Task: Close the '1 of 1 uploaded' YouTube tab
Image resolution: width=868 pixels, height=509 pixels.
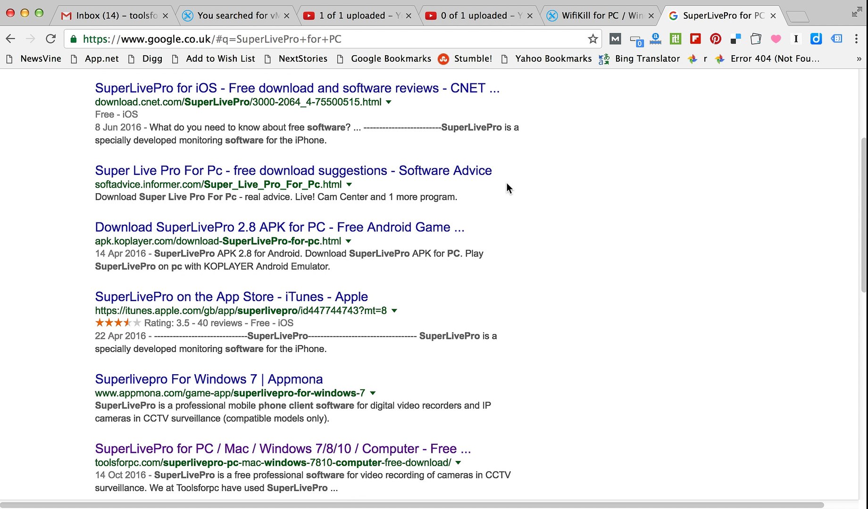Action: click(409, 16)
